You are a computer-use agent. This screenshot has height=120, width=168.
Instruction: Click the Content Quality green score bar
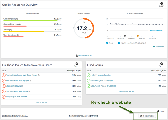click(x=30, y=21)
